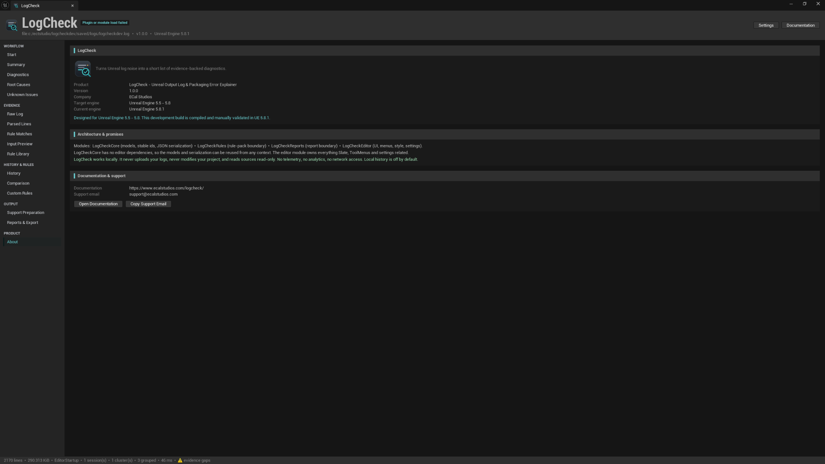Click the '1 cluster(s)' status entry
Viewport: 825px width, 464px height.
(122, 460)
